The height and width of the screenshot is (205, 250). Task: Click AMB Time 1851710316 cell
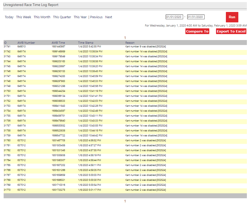[x=58, y=185]
